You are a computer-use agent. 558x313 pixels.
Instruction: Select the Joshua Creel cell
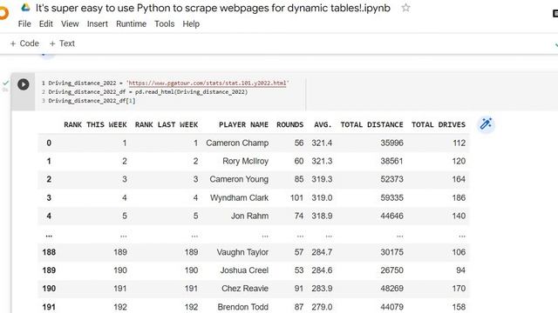(x=244, y=270)
